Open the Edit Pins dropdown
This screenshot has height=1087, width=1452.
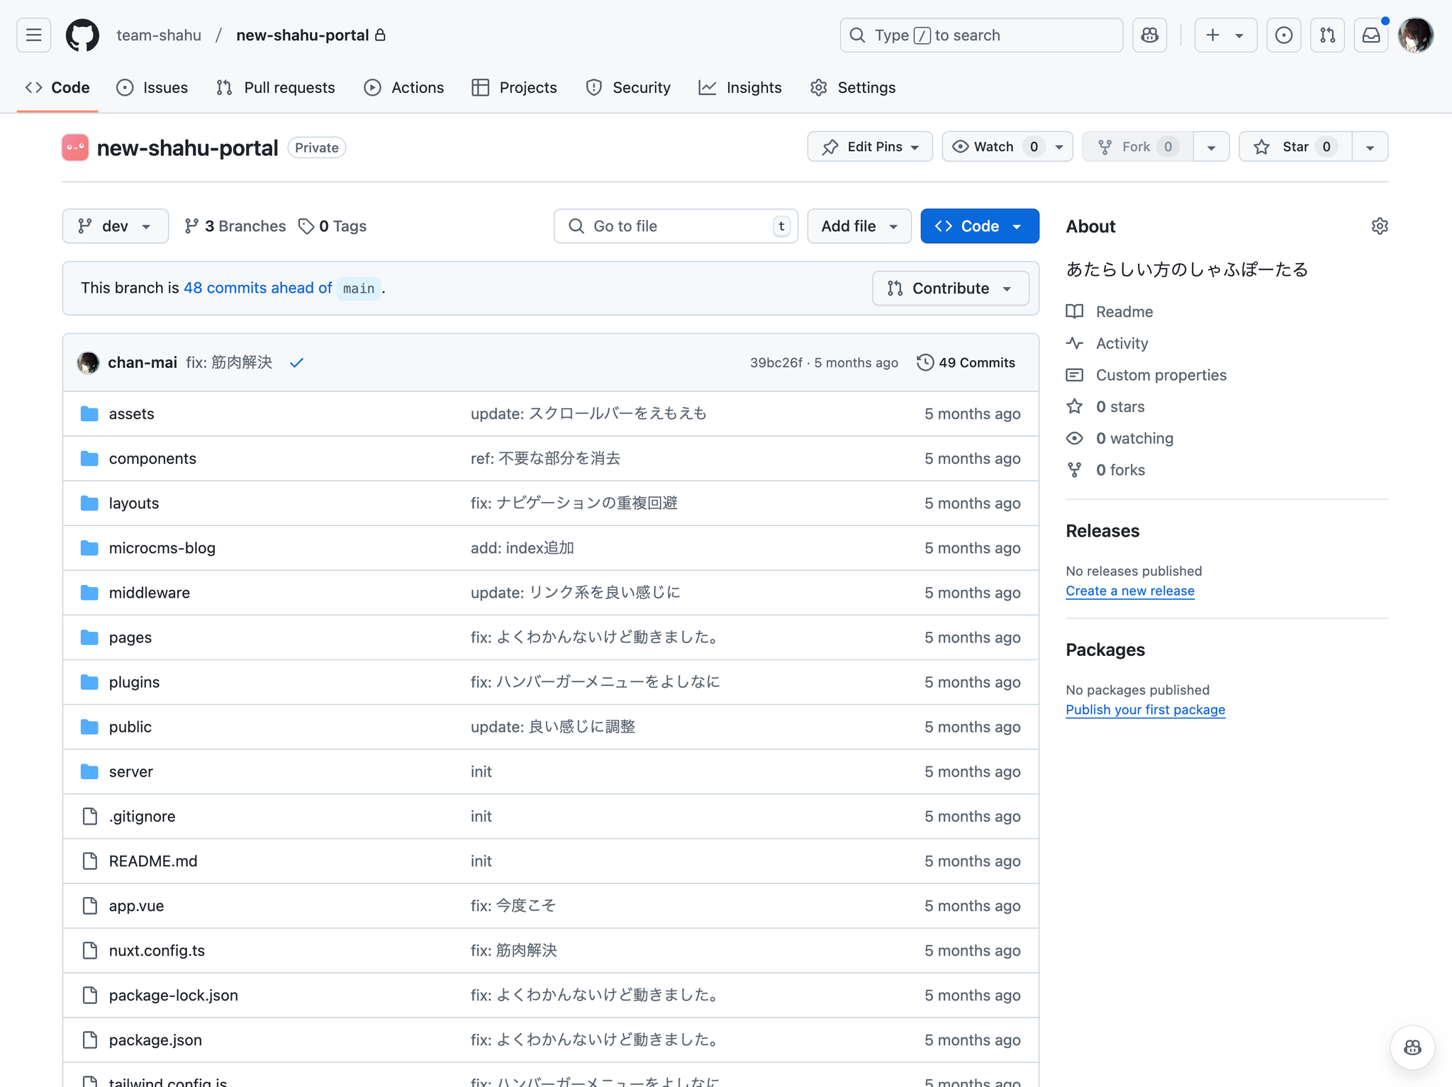point(869,147)
